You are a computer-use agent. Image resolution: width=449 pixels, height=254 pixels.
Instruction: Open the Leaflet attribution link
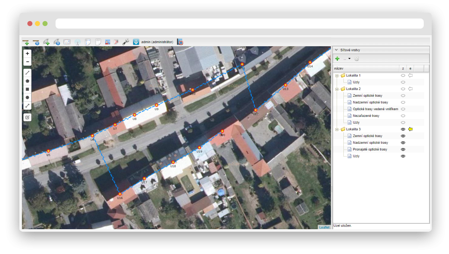click(324, 227)
